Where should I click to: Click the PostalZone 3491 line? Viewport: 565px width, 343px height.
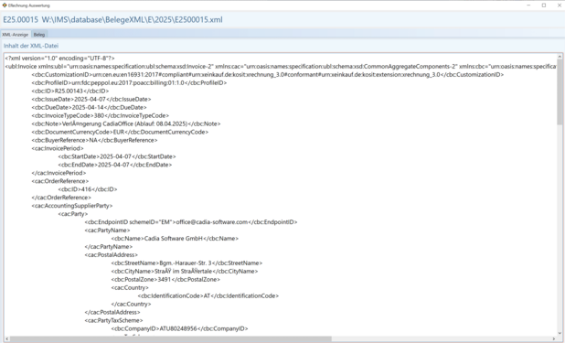tap(165, 280)
